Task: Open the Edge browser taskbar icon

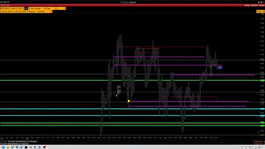Action: pyautogui.click(x=22, y=147)
